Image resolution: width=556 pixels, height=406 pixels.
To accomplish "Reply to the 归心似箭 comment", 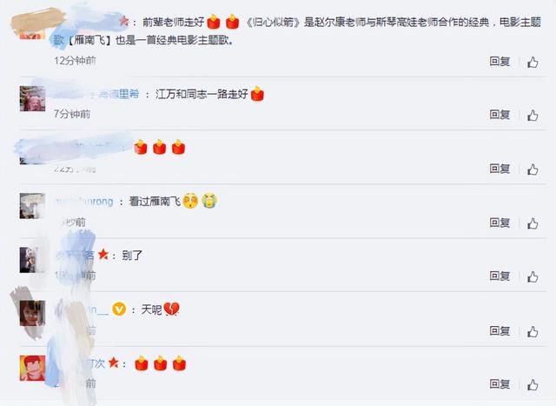I will (x=500, y=62).
